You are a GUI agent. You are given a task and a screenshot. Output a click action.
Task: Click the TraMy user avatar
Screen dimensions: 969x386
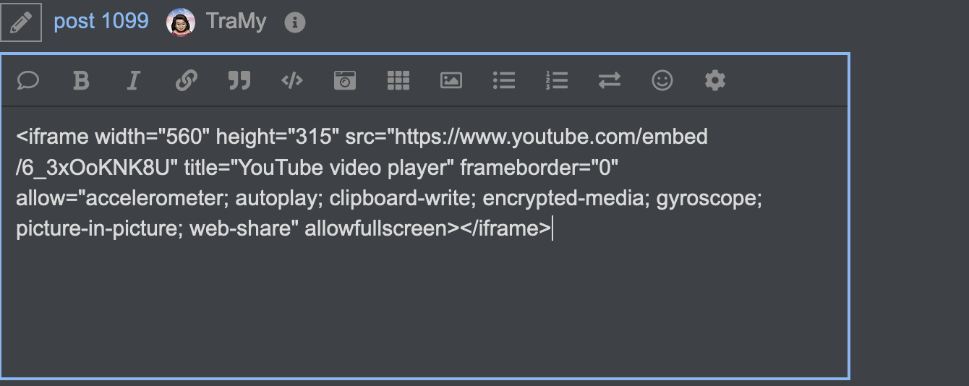pos(181,22)
